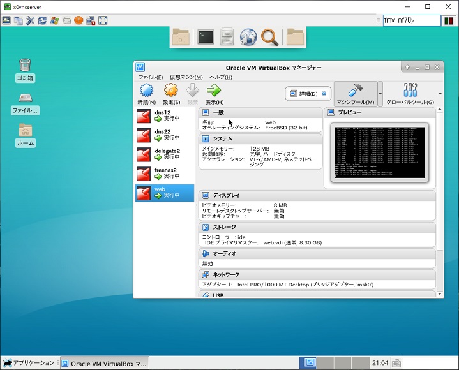The image size is (459, 370).
Task: Switch to the active first workspace in pager
Action: tap(308, 363)
